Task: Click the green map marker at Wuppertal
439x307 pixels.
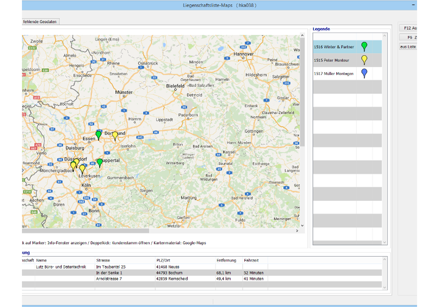Action: point(100,162)
